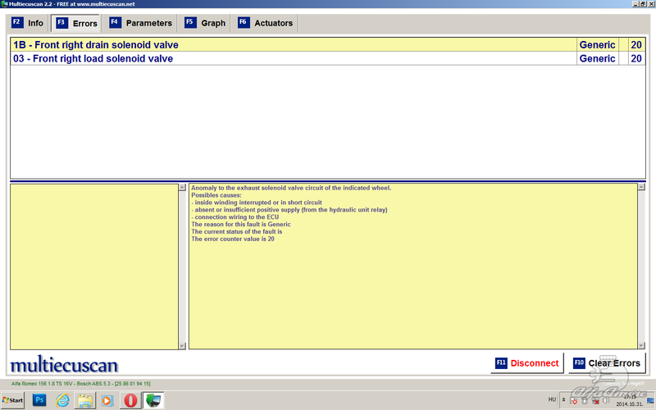Select the Multiecuscan taskbar icon
The height and width of the screenshot is (410, 656).
pyautogui.click(x=153, y=400)
